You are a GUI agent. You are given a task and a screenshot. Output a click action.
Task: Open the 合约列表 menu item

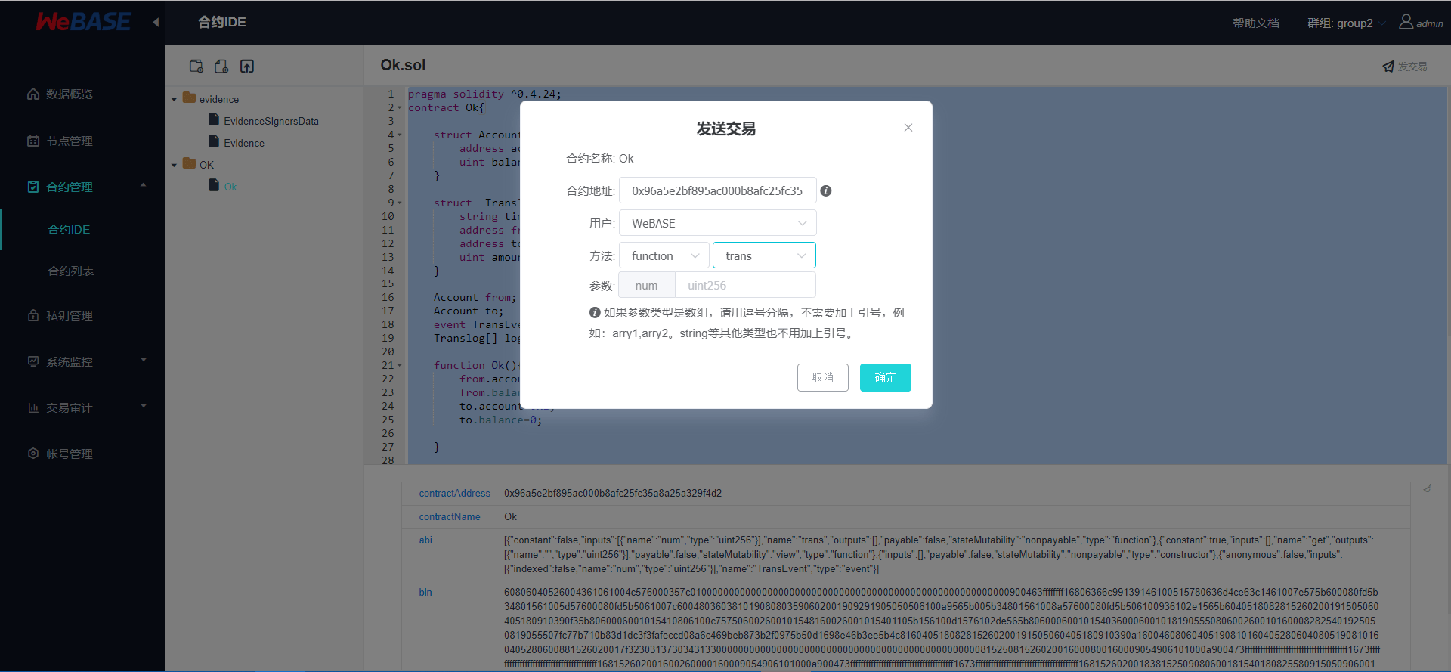71,271
